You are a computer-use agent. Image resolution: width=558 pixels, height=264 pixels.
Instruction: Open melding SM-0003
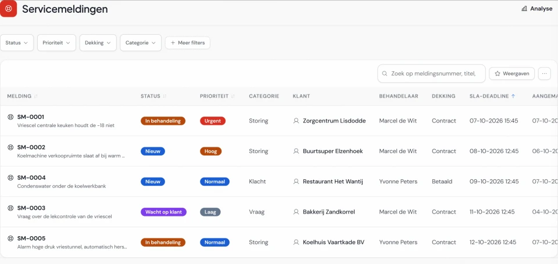coord(31,208)
